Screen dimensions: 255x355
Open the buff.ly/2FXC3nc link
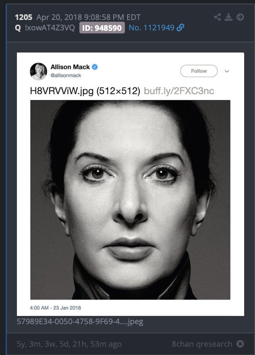point(179,91)
